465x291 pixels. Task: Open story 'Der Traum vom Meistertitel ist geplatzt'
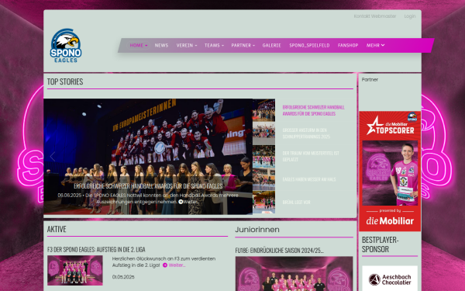311,156
